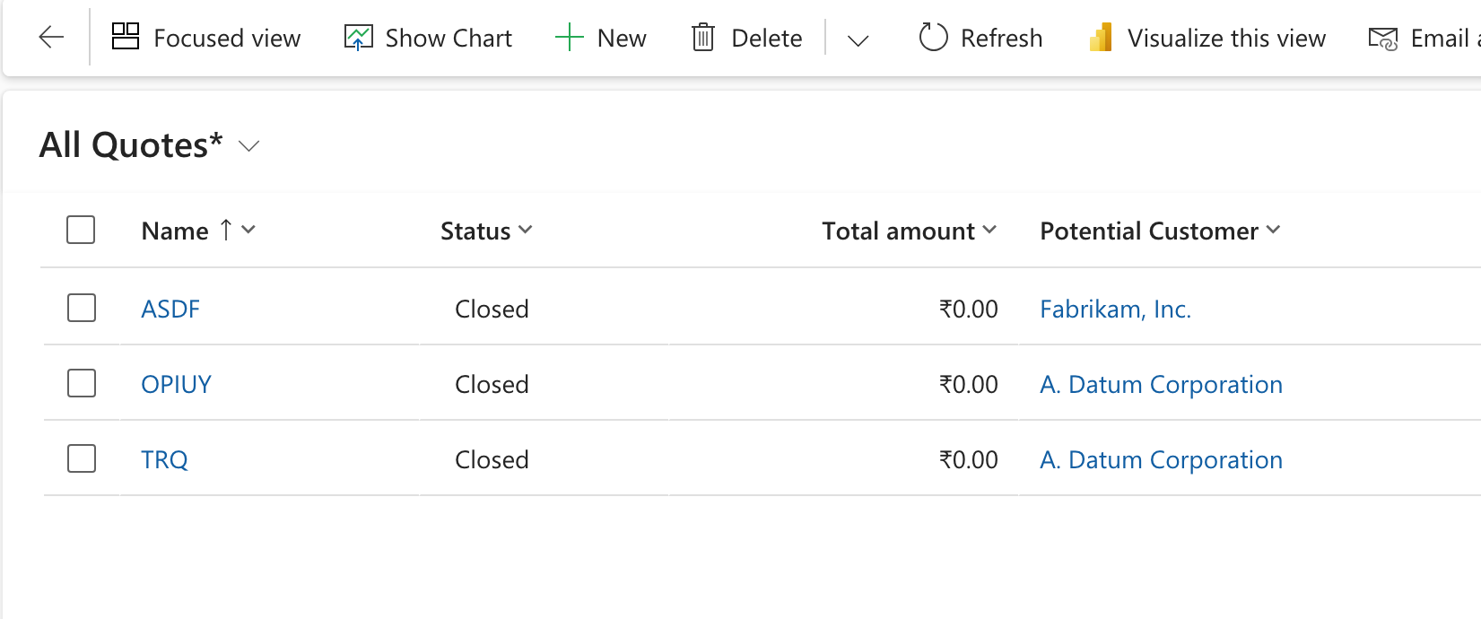1481x619 pixels.
Task: Check the ASDF row checkbox
Action: click(82, 308)
